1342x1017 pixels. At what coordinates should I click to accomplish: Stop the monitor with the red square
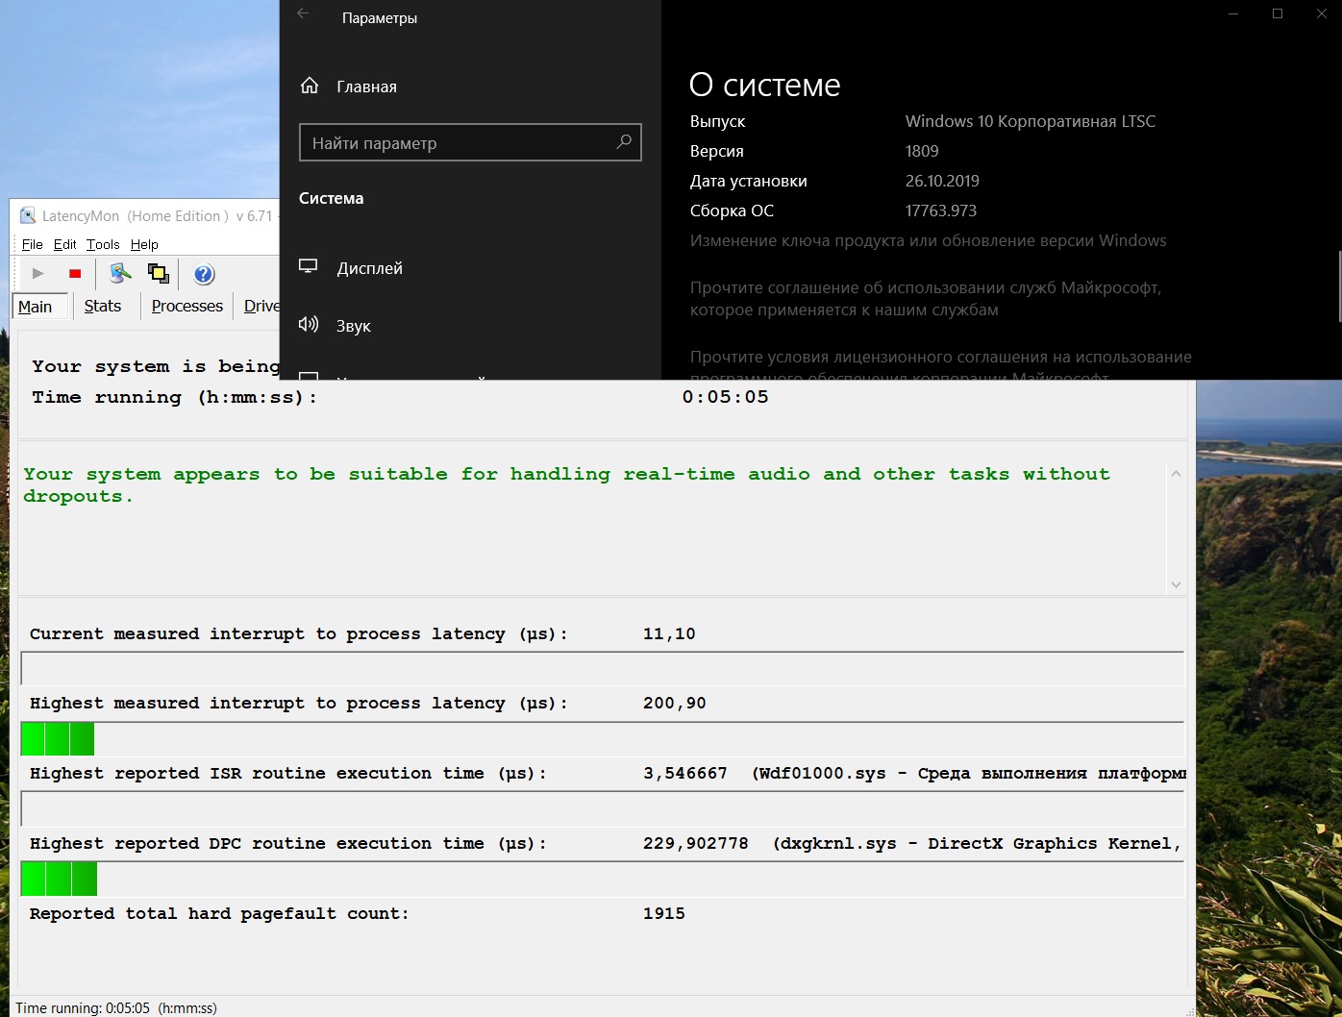pyautogui.click(x=75, y=274)
